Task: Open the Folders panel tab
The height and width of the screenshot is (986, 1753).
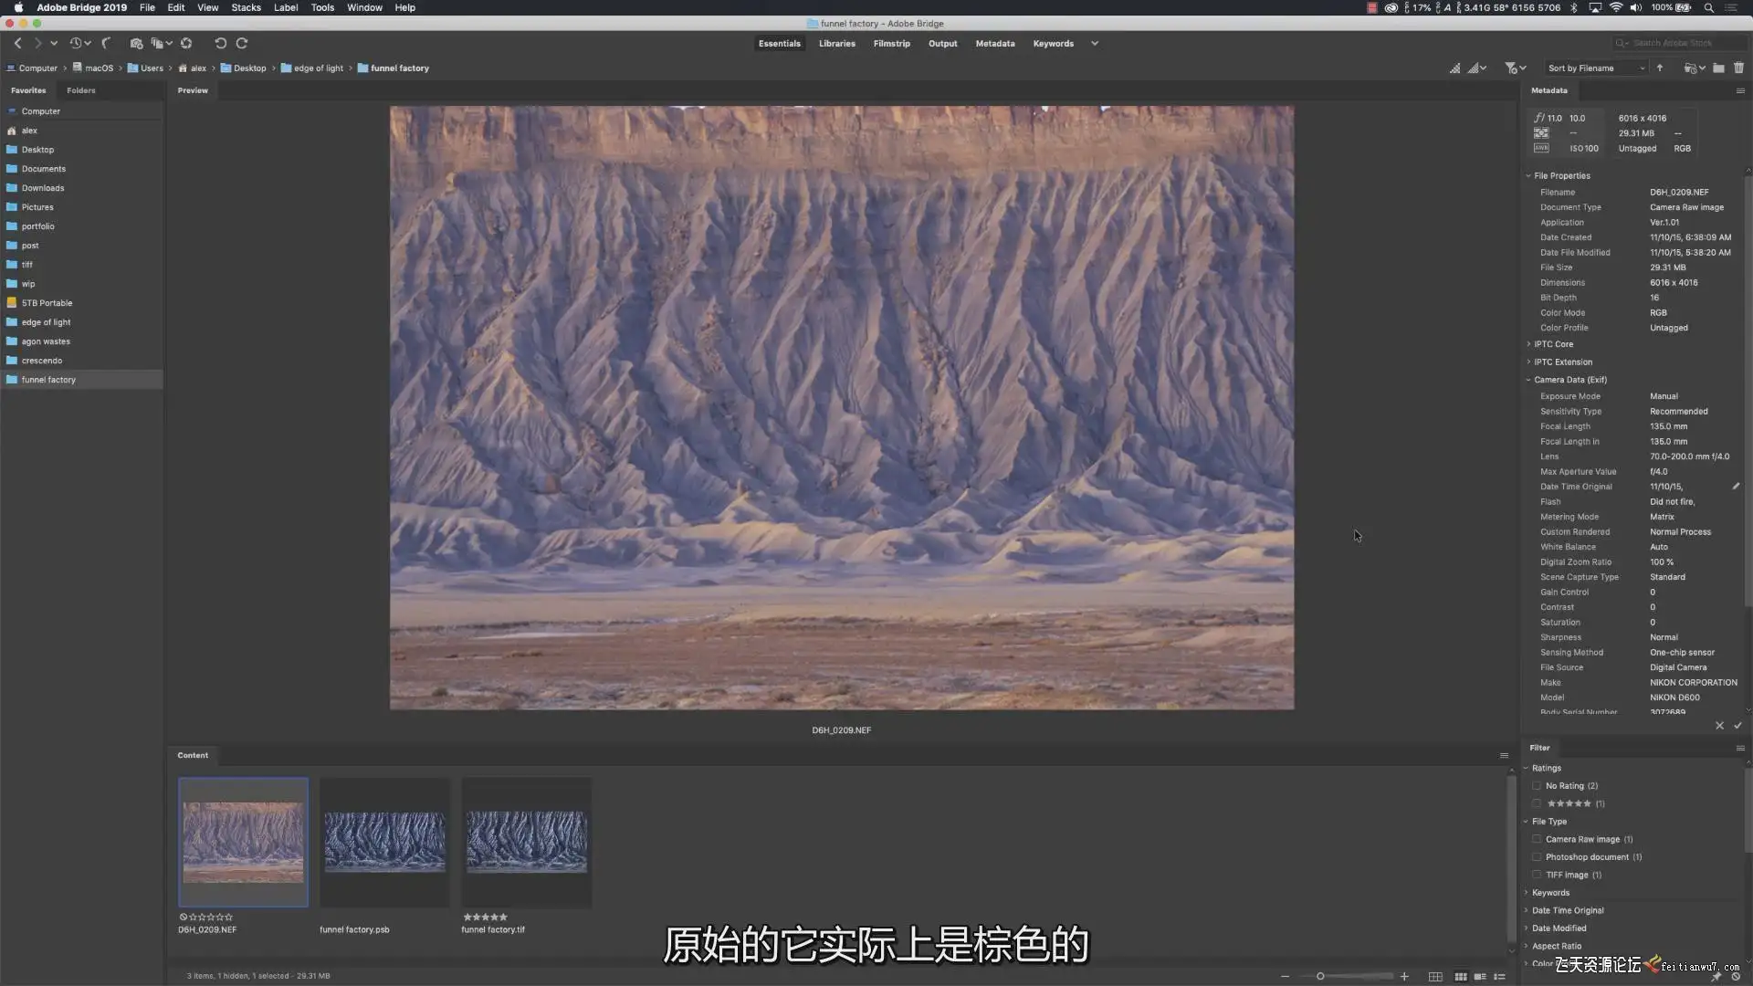Action: pos(80,90)
